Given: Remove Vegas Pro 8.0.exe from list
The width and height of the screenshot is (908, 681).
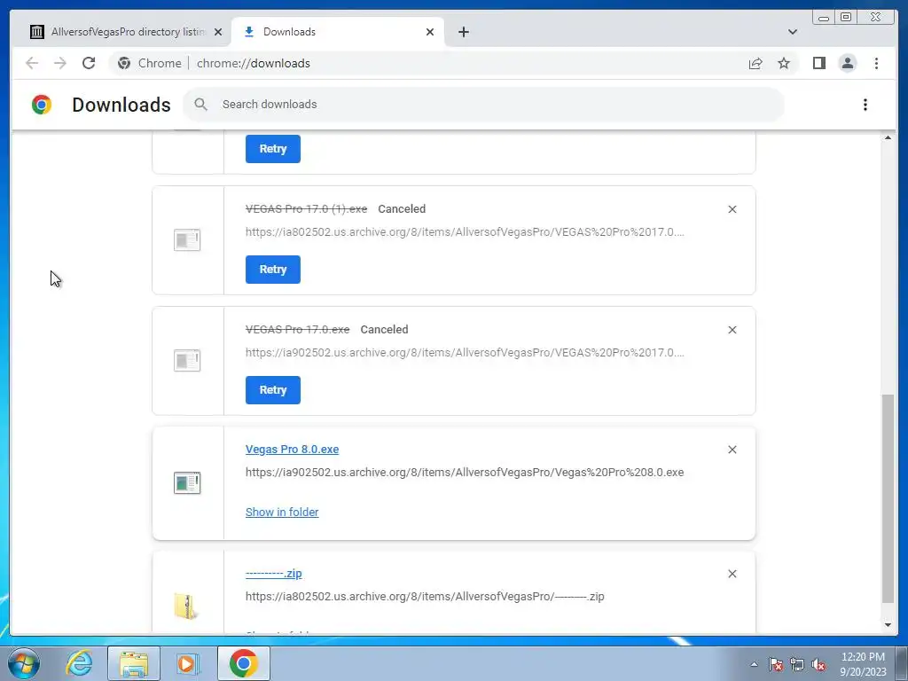Looking at the screenshot, I should 732,450.
